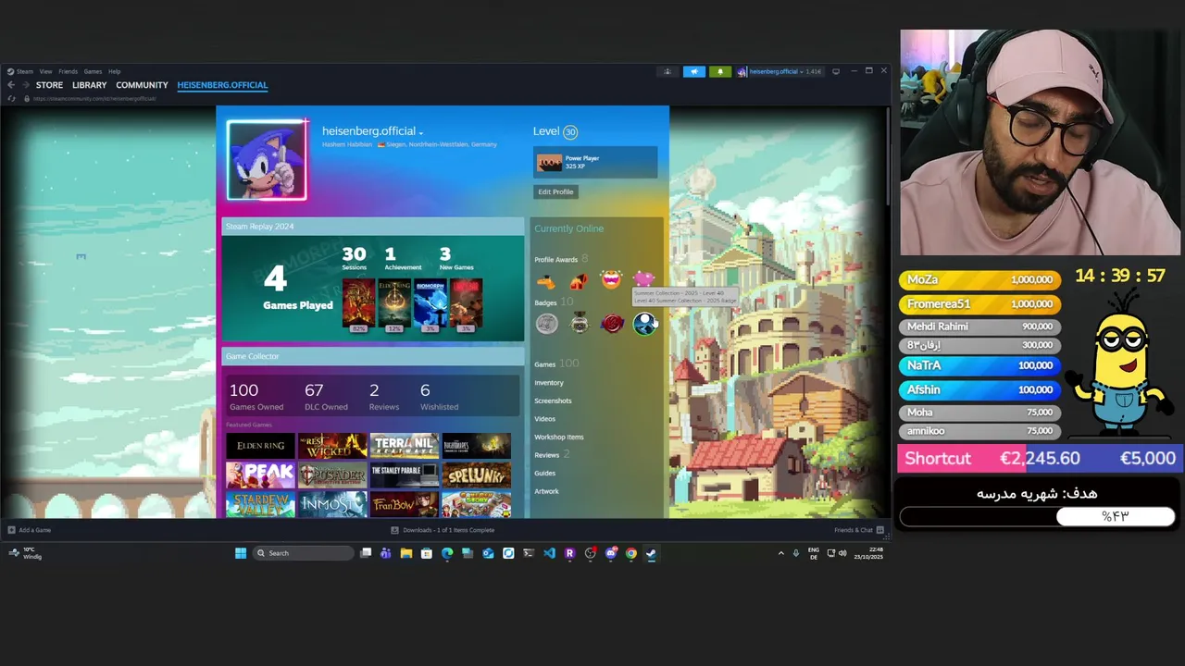Open the Reviews link in sidebar
The height and width of the screenshot is (666, 1185).
coord(551,454)
